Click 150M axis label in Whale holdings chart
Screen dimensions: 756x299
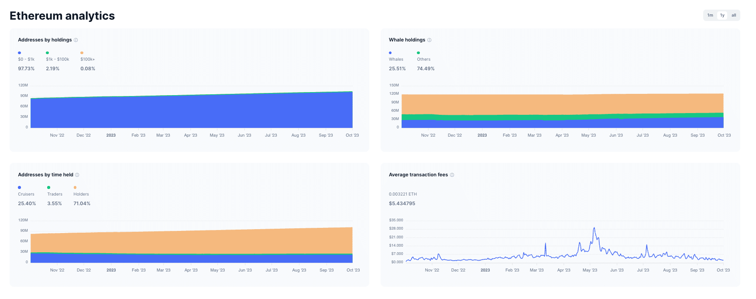394,85
